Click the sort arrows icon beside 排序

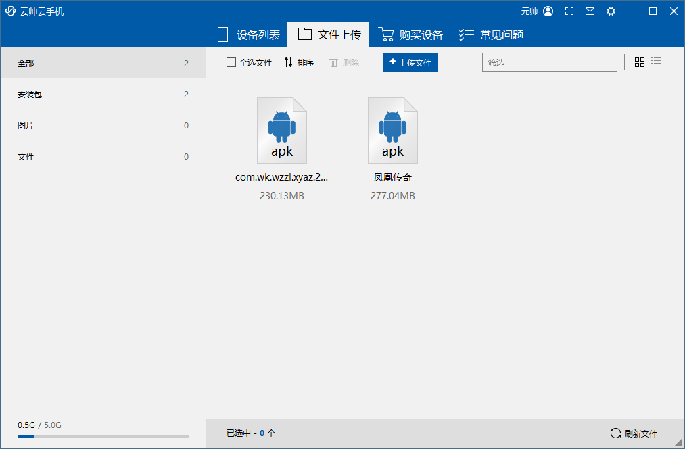288,62
